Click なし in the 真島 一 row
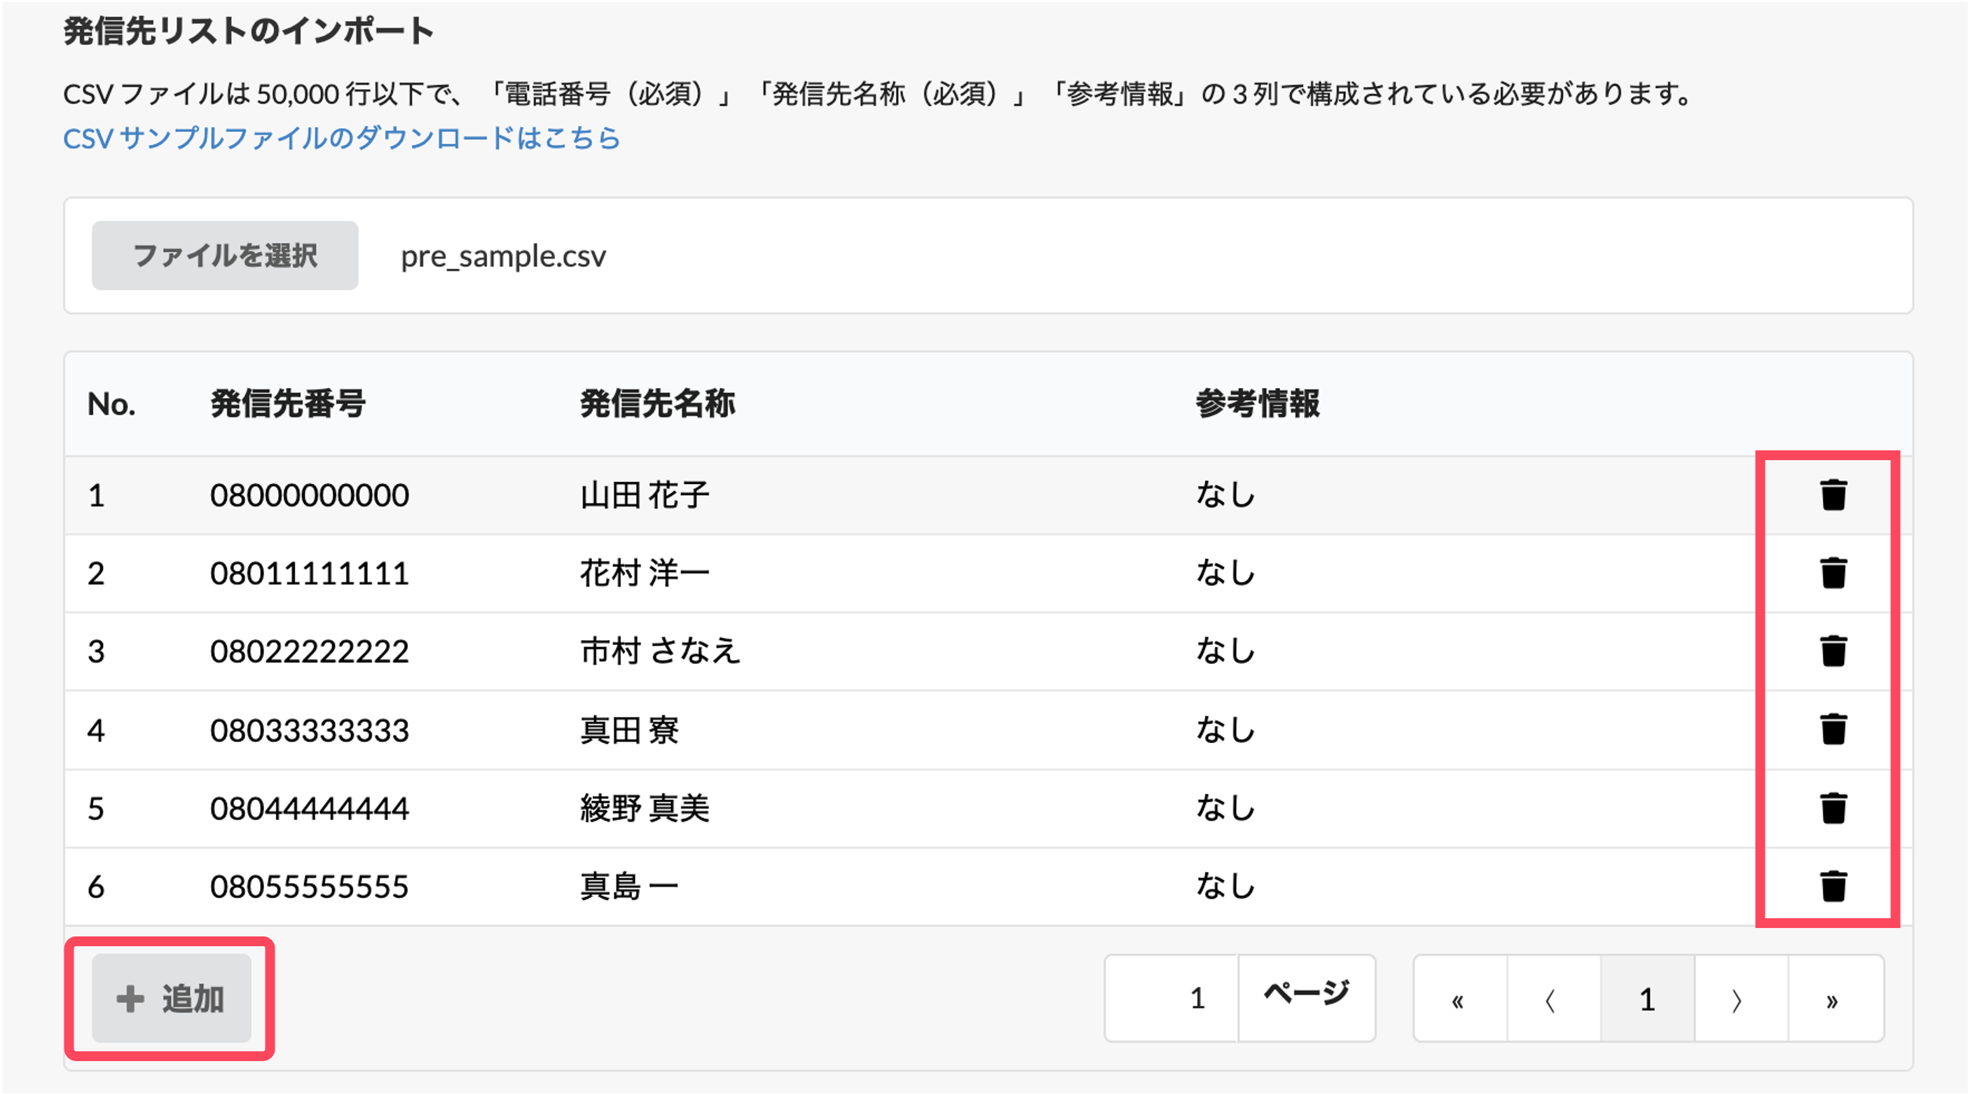This screenshot has height=1094, width=1968. point(1225,885)
